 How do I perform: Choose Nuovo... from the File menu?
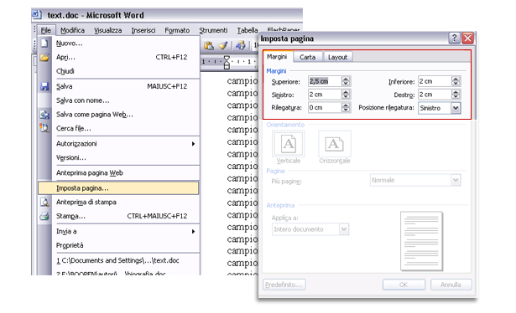tap(118, 44)
